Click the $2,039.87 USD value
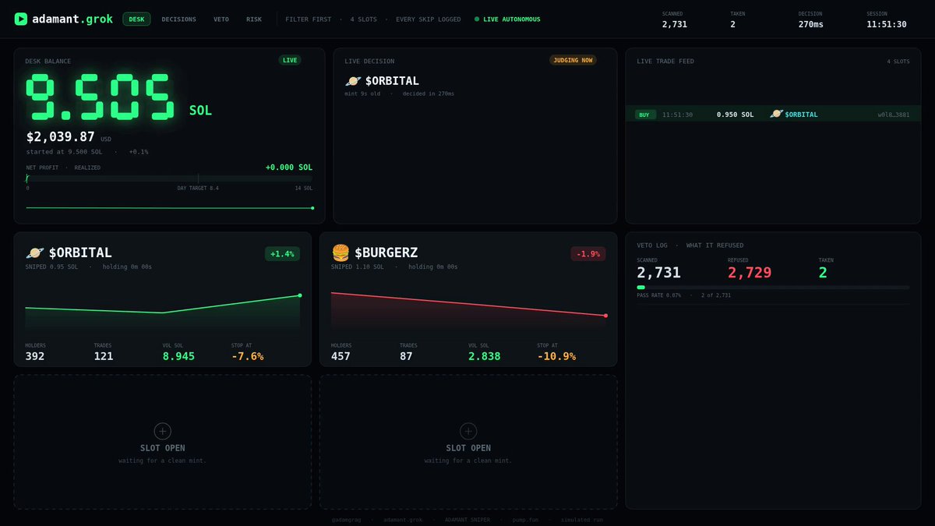935x526 pixels. [61, 137]
